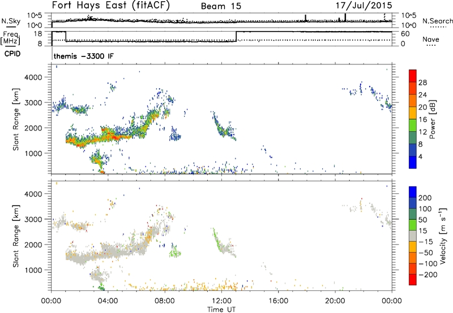Pick the red top segment of Power colorbar
The image size is (453, 313).
(x=413, y=76)
